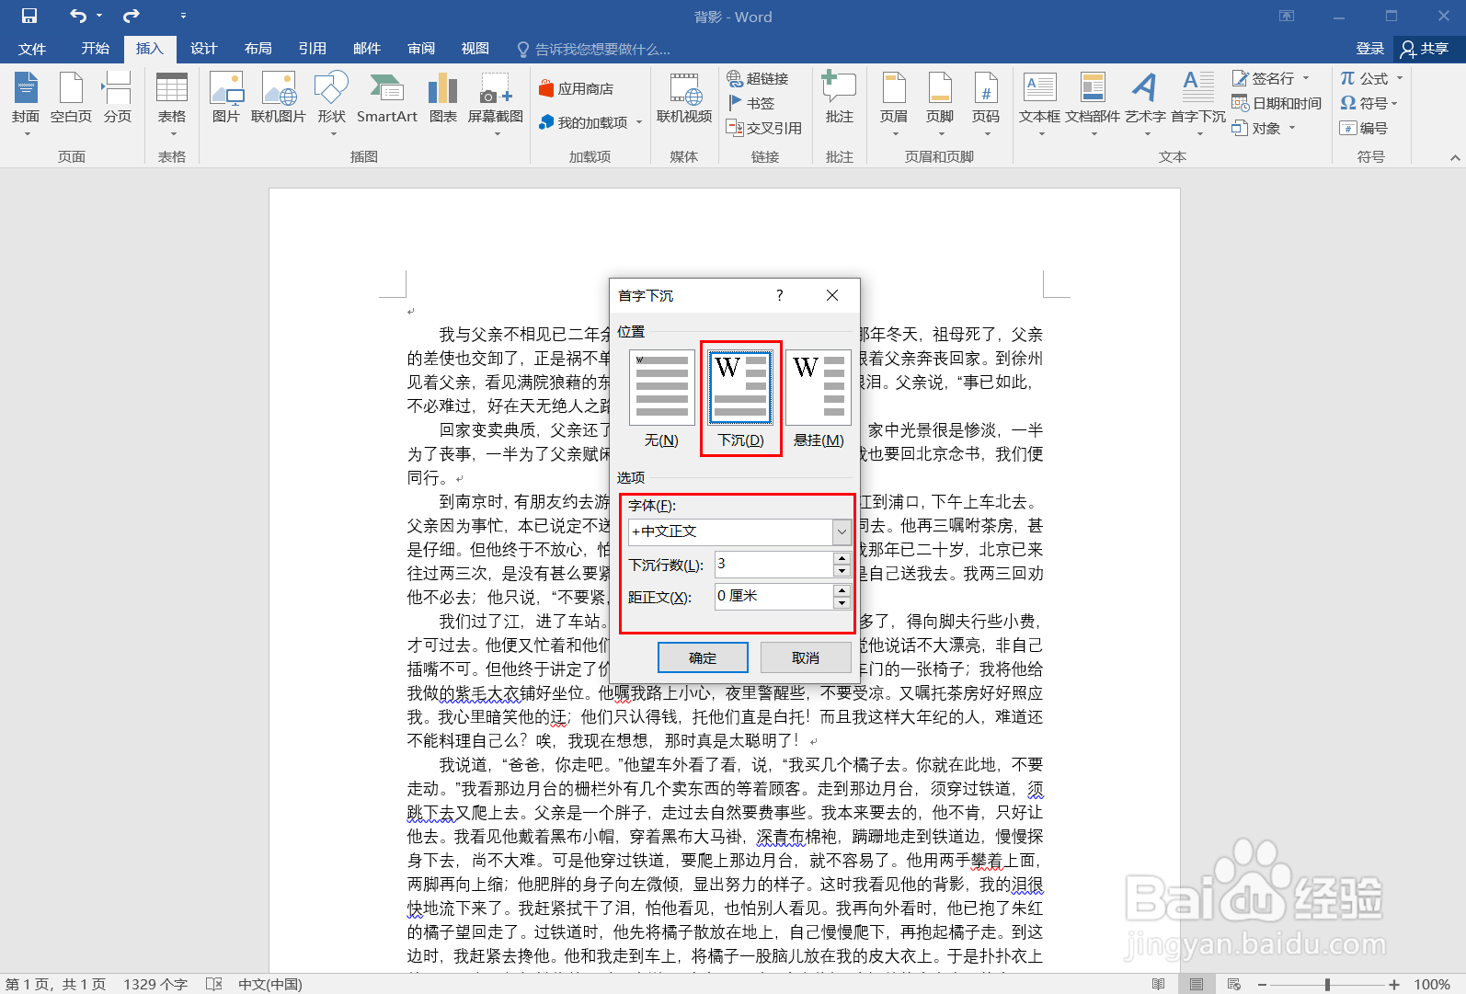Click the zoom slider handle
Image resolution: width=1466 pixels, height=994 pixels.
point(1327,984)
